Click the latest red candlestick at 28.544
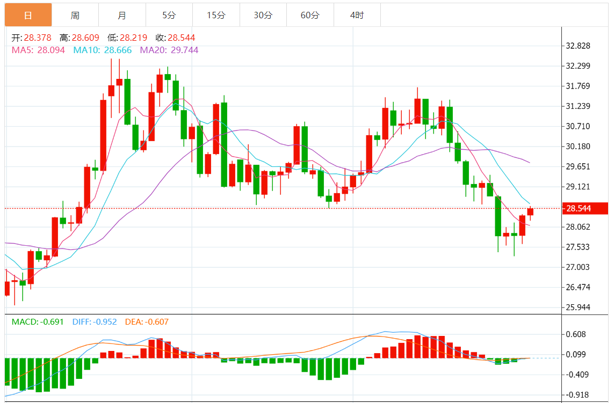Image resolution: width=614 pixels, height=403 pixels. pyautogui.click(x=530, y=211)
